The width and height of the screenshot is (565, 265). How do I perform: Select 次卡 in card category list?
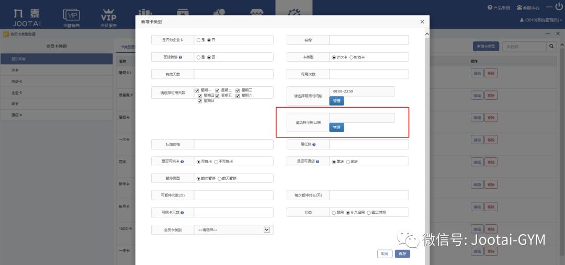pyautogui.click(x=56, y=70)
